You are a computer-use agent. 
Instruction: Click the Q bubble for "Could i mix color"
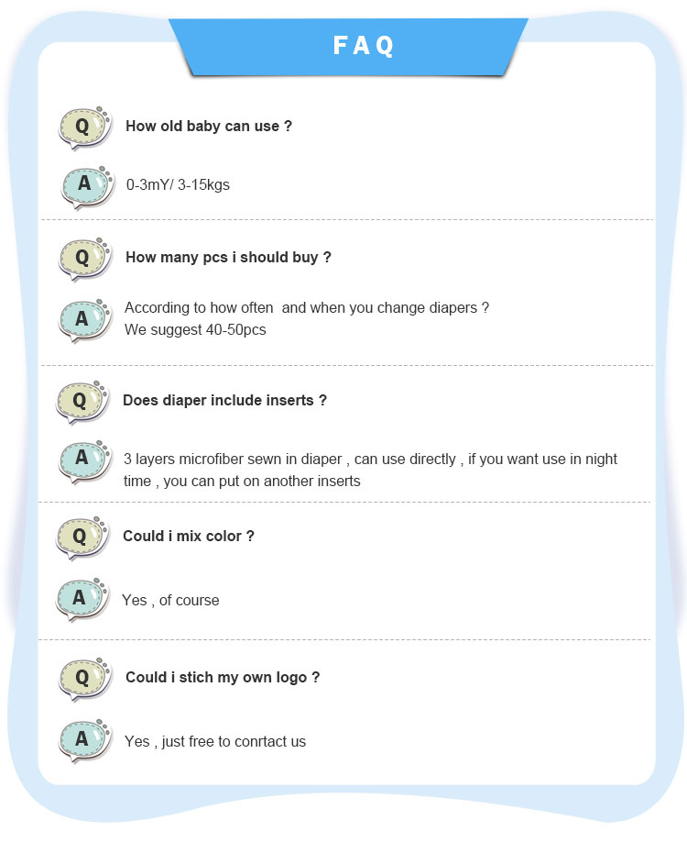[x=80, y=537]
